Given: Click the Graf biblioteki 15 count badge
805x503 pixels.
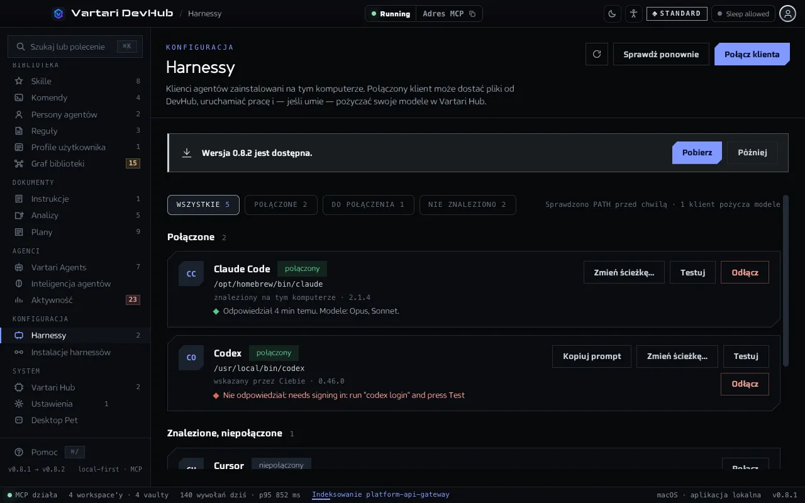Looking at the screenshot, I should tap(133, 163).
